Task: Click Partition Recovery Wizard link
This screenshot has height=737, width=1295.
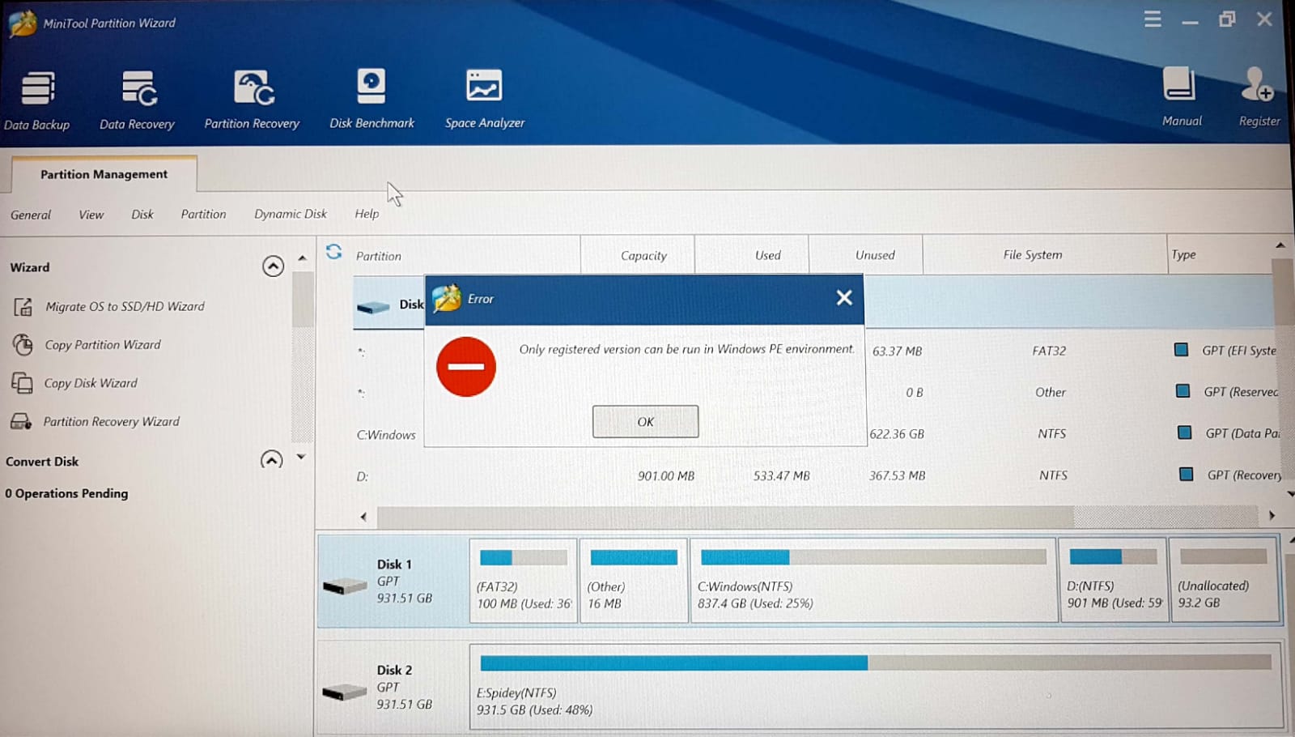Action: tap(112, 422)
